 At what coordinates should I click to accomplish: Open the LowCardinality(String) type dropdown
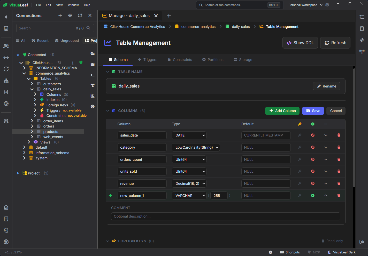(x=196, y=147)
